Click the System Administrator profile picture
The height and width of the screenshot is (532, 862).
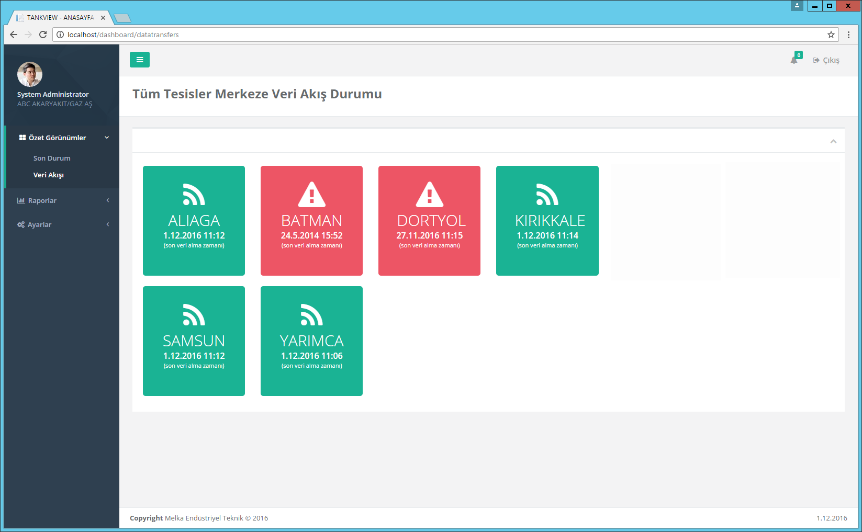click(30, 74)
